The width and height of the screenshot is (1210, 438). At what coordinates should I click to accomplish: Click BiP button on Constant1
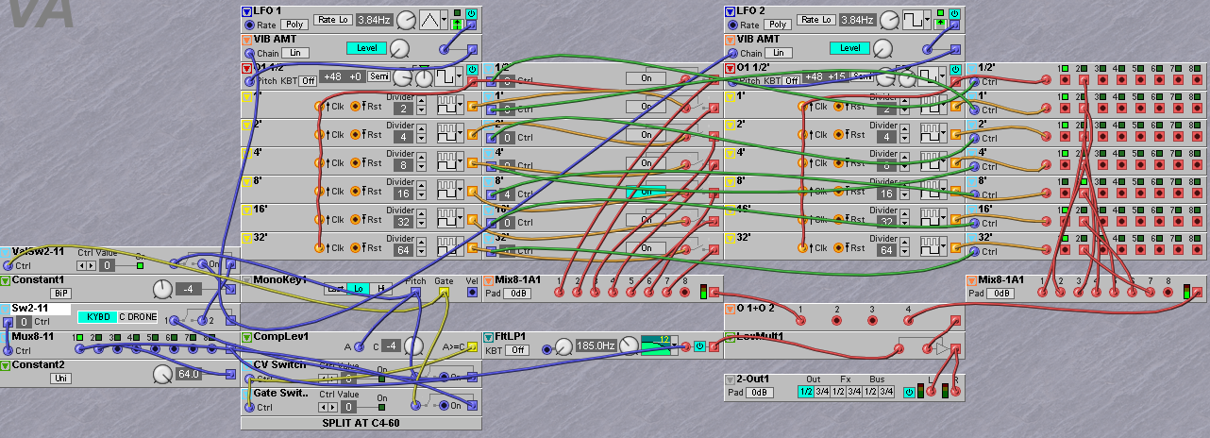pyautogui.click(x=61, y=294)
